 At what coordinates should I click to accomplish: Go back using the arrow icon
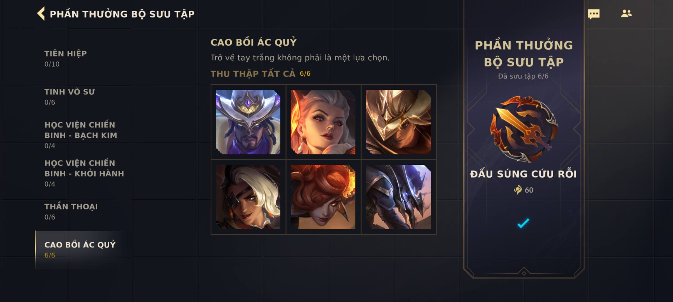pos(41,14)
